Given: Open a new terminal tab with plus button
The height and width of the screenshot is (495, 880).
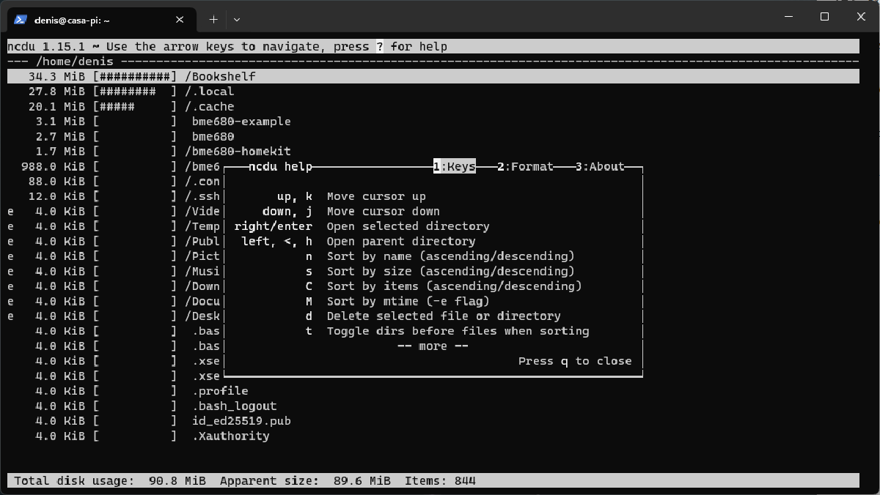Looking at the screenshot, I should [213, 20].
